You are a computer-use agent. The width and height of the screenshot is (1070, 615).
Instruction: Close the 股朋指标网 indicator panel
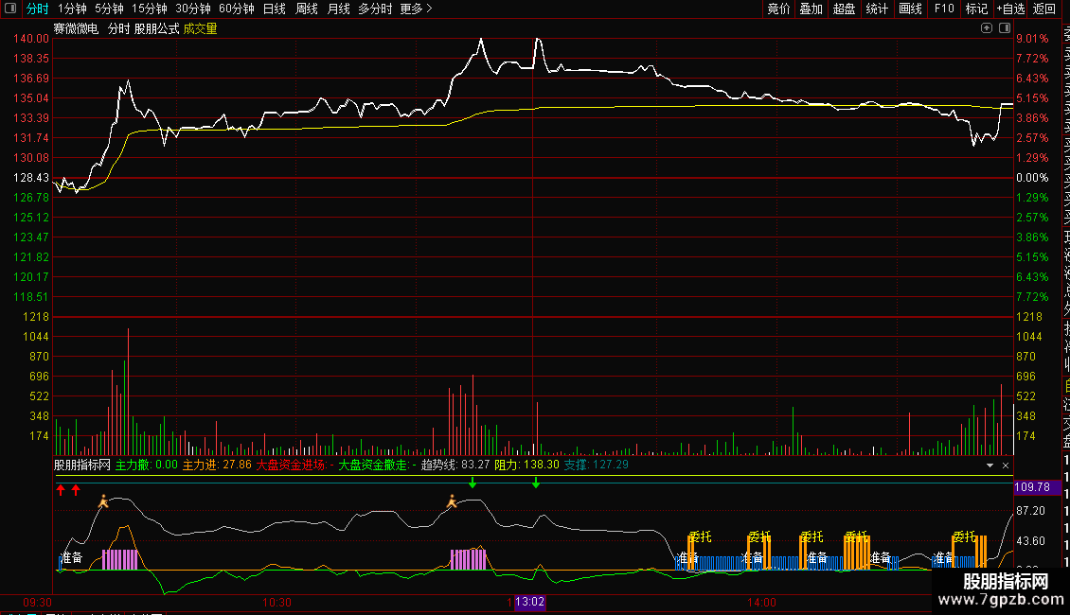coord(1006,466)
